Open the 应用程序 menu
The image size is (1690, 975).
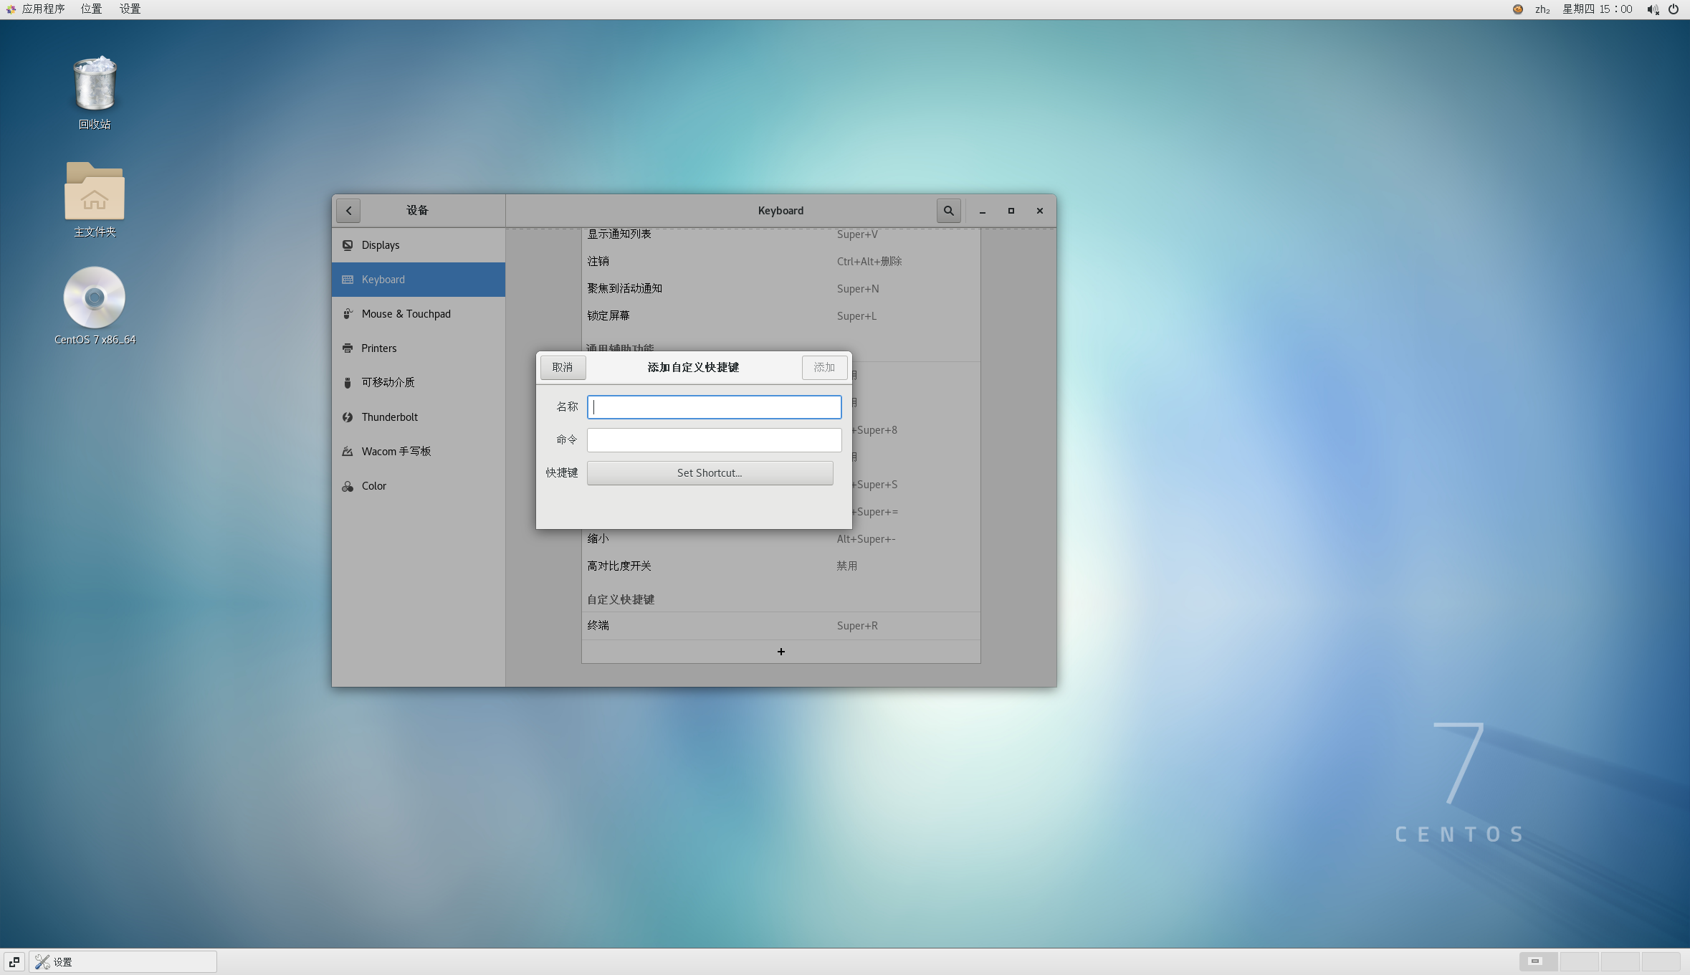coord(43,9)
